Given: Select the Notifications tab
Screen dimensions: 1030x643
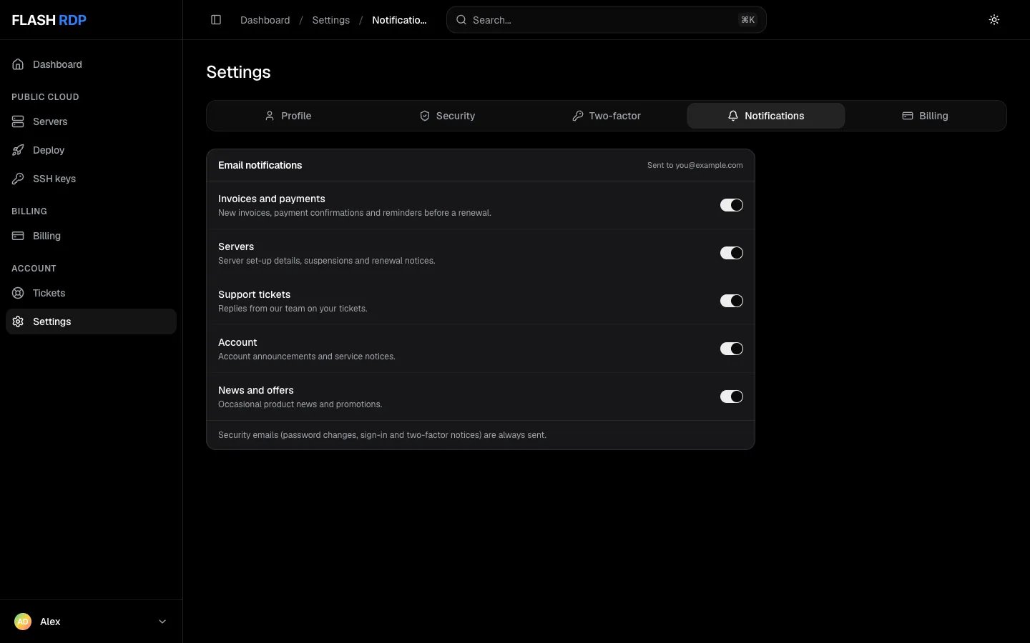Looking at the screenshot, I should click(766, 116).
